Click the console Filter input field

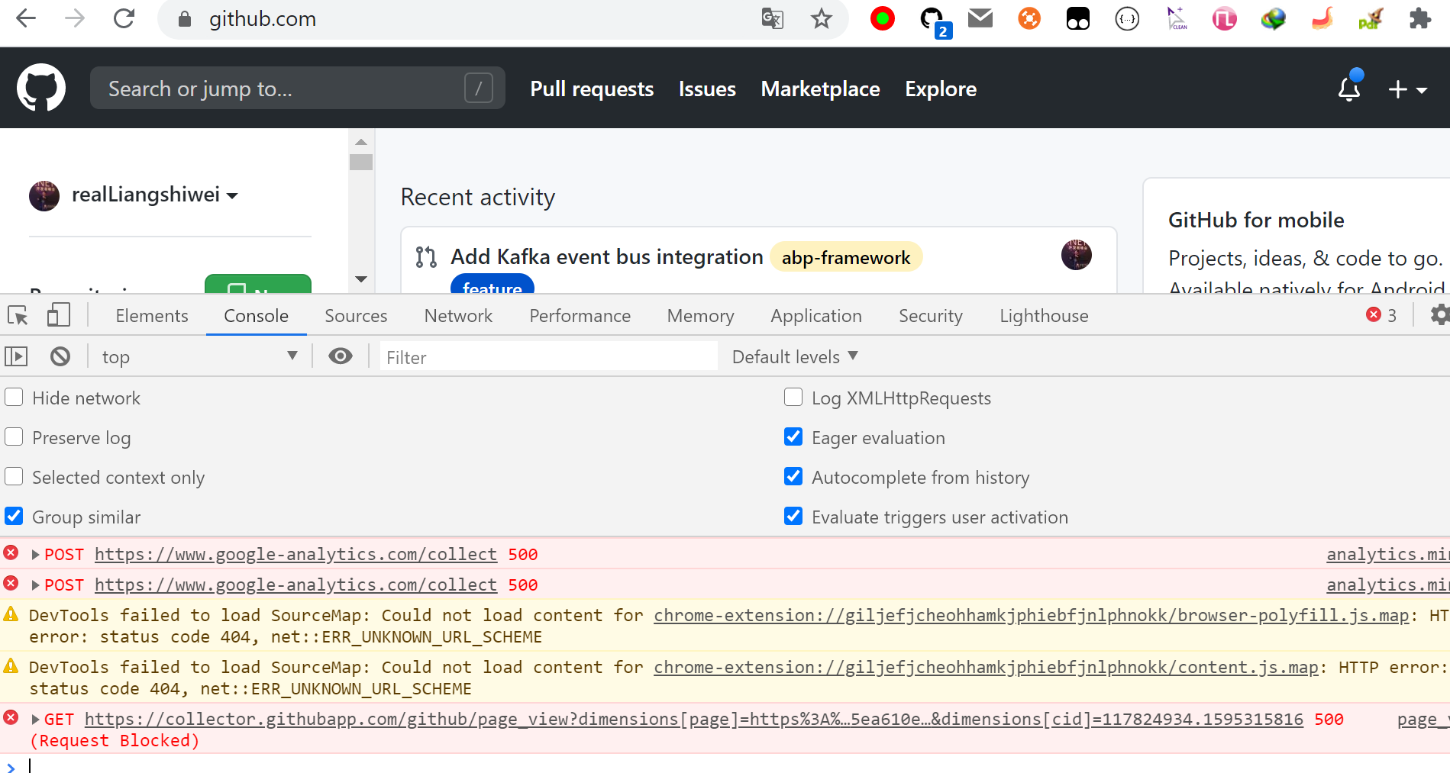tap(548, 356)
